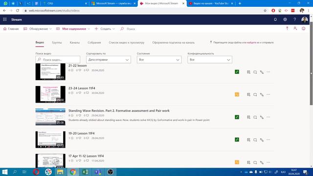The width and height of the screenshot is (313, 176).
Task: Bookmark this page with the star icon
Action: [265, 11]
